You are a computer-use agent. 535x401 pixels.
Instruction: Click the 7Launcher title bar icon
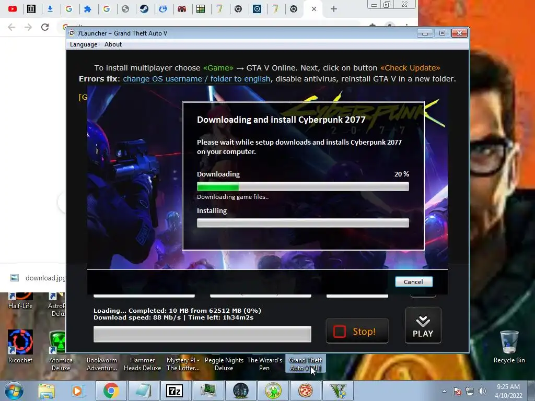point(72,33)
